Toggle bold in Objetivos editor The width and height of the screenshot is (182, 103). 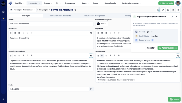point(110,33)
